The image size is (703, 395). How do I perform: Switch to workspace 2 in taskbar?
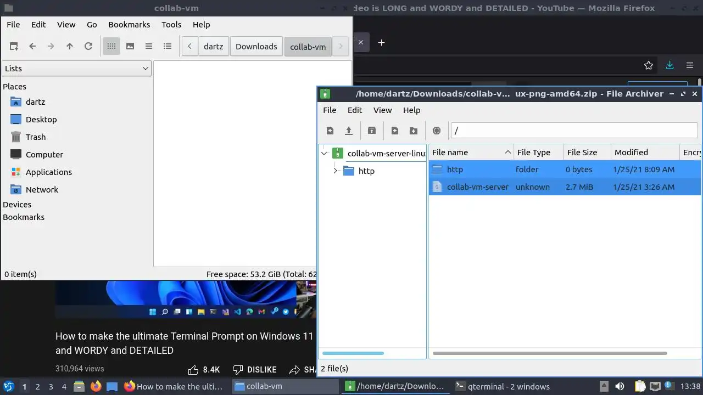coord(37,387)
